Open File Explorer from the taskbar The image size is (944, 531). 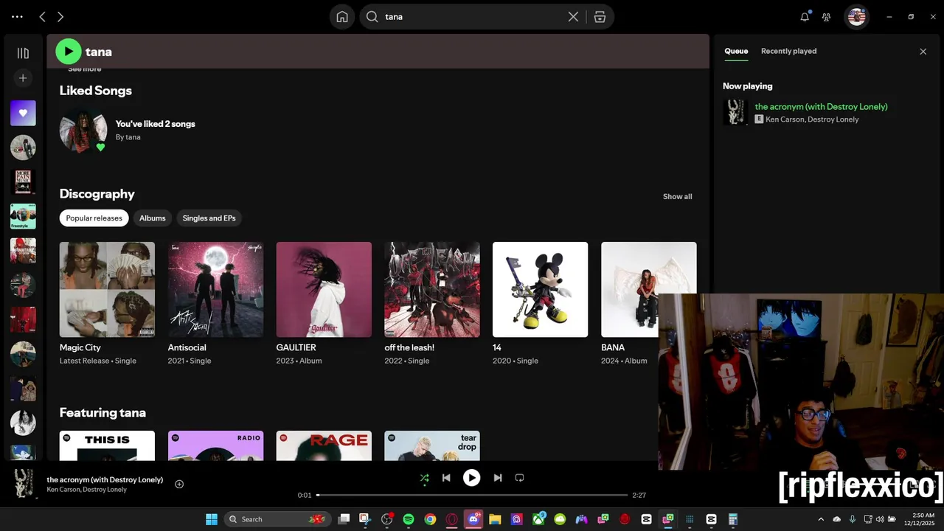click(495, 519)
